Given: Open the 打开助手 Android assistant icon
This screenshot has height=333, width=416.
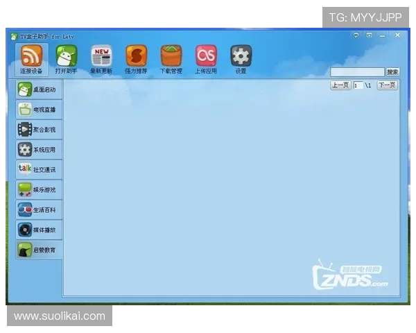Looking at the screenshot, I should pos(67,60).
